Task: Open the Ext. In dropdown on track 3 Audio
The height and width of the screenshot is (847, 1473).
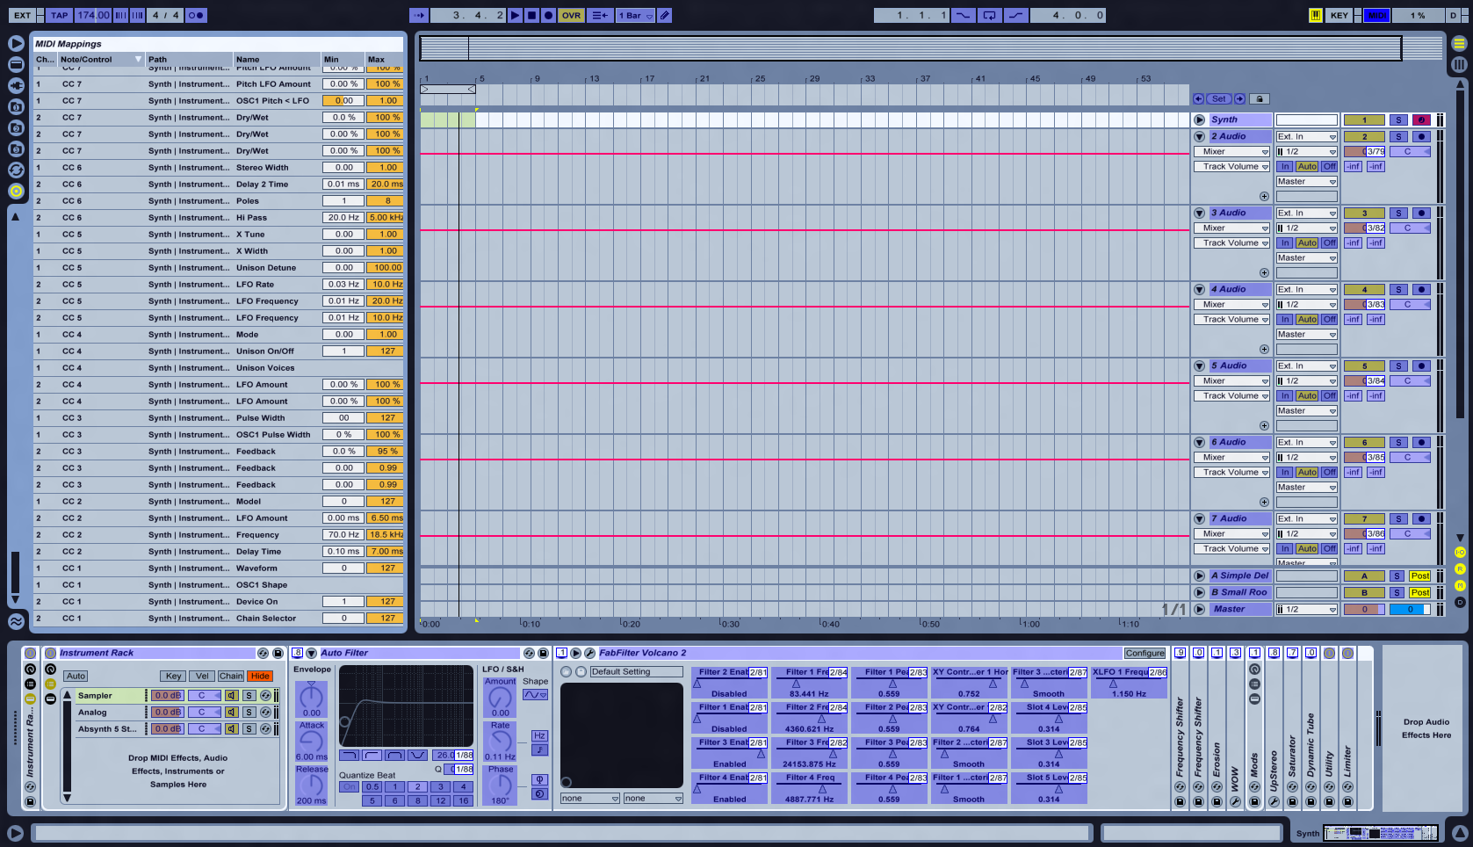Action: click(x=1306, y=212)
